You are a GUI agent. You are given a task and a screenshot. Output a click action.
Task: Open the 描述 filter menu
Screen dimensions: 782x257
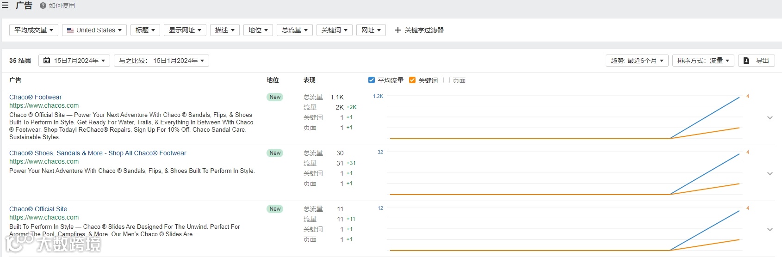pos(225,30)
